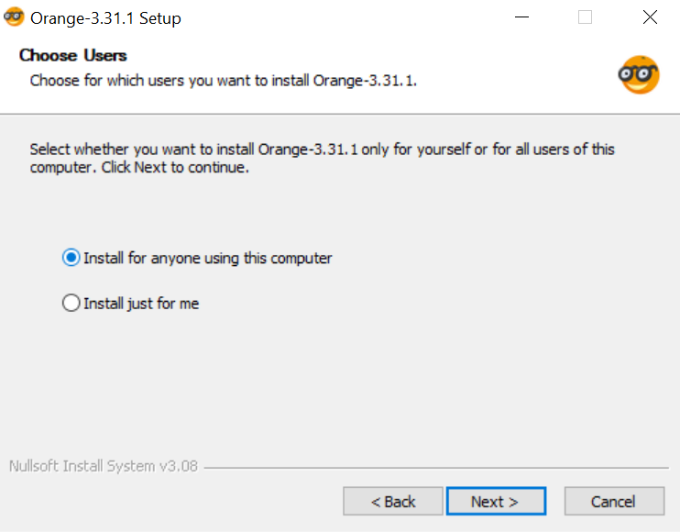Click the Orange glasses logo in the header
This screenshot has height=532, width=680.
(639, 74)
